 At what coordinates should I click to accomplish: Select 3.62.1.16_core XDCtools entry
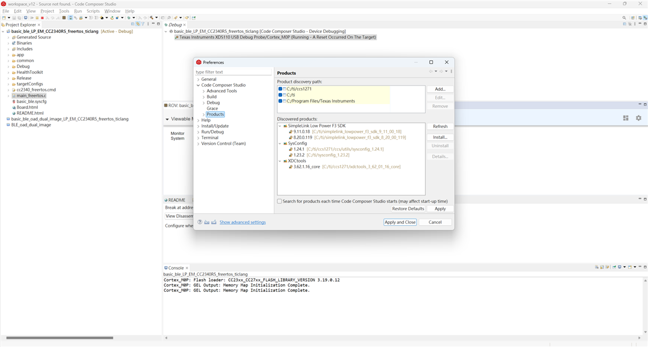pos(345,166)
